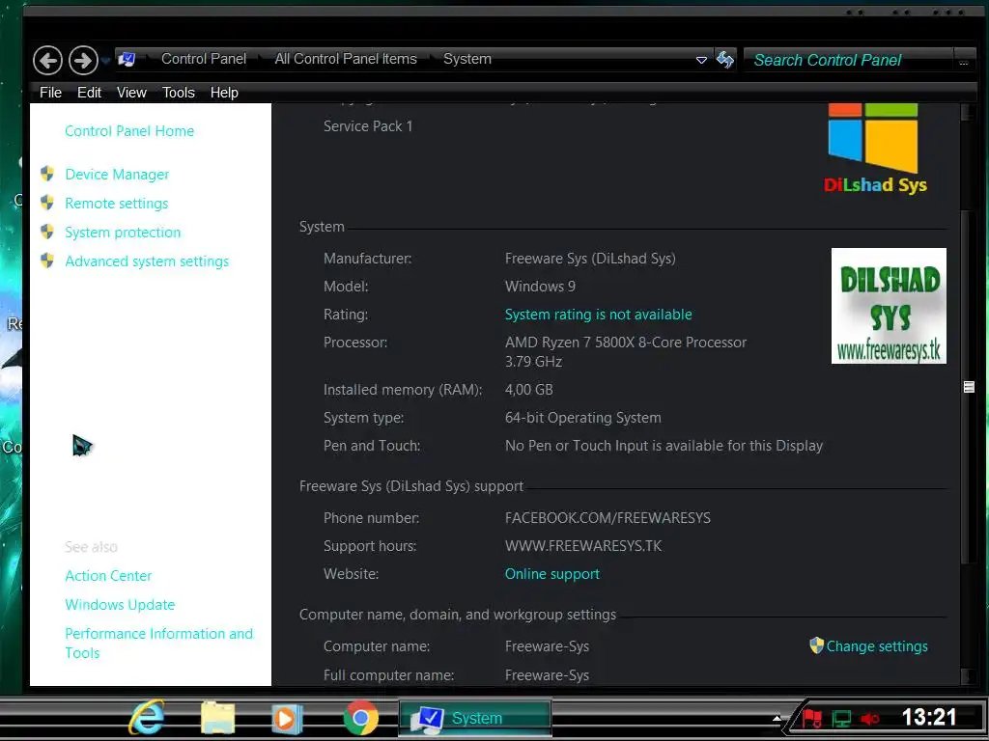
Task: Open File Explorer folder in taskbar
Action: [x=217, y=718]
